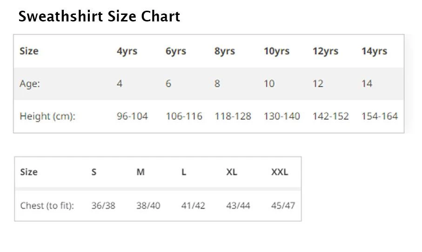Click the 12yrs size header
422x252 pixels.
click(325, 51)
